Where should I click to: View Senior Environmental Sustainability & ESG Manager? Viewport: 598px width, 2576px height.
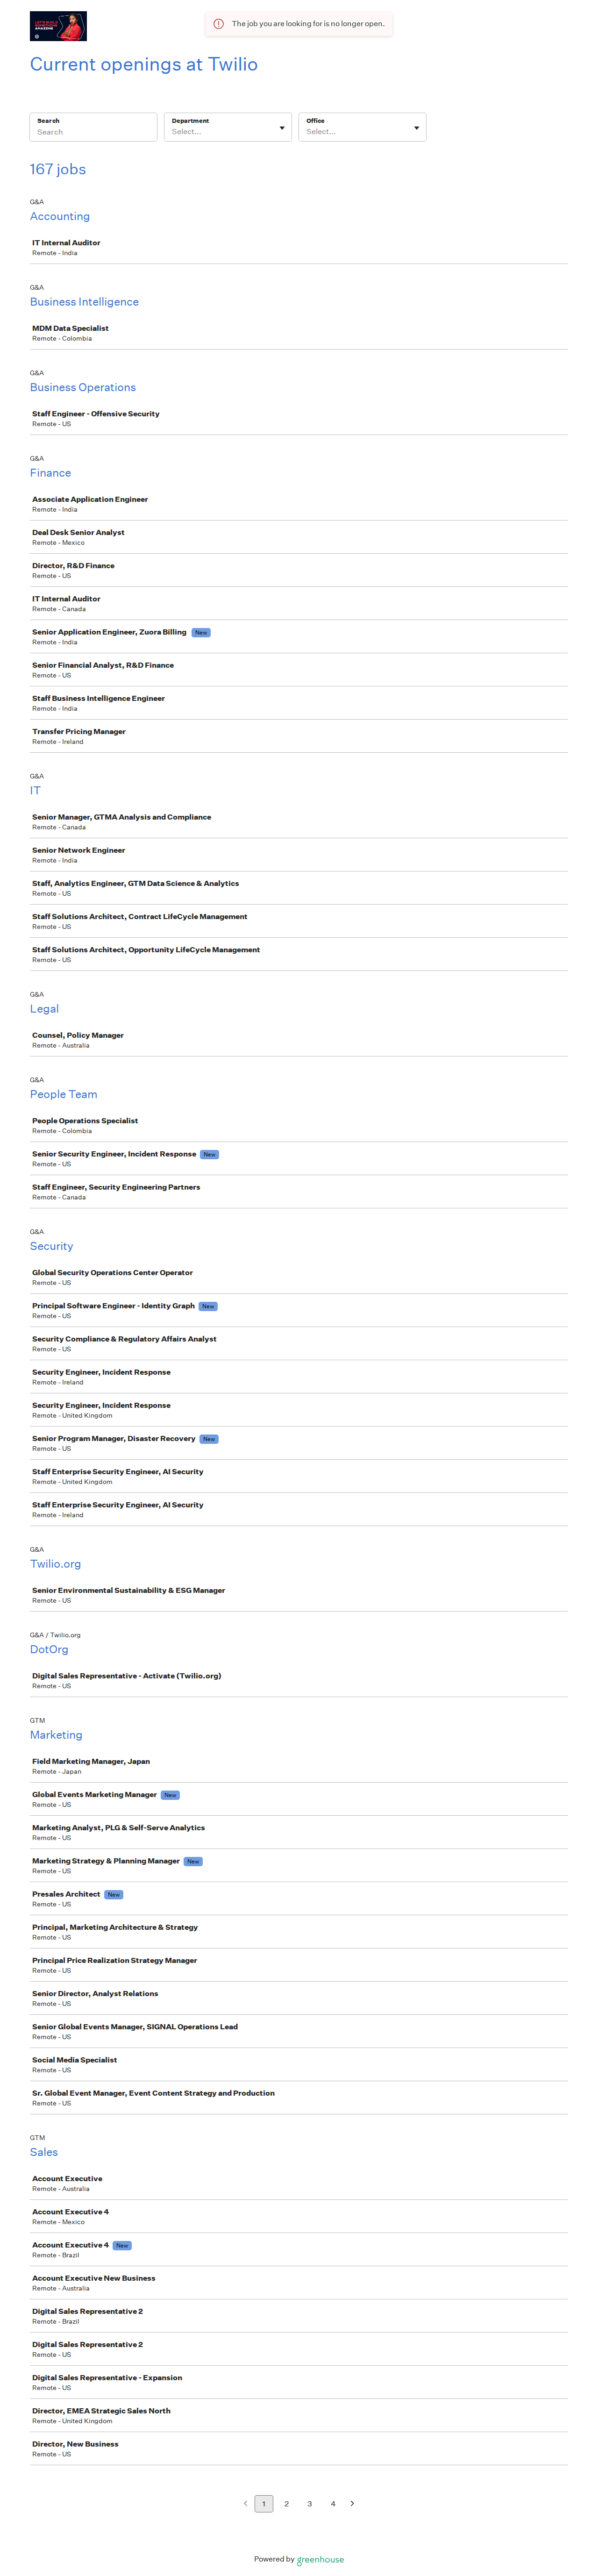click(x=299, y=1595)
